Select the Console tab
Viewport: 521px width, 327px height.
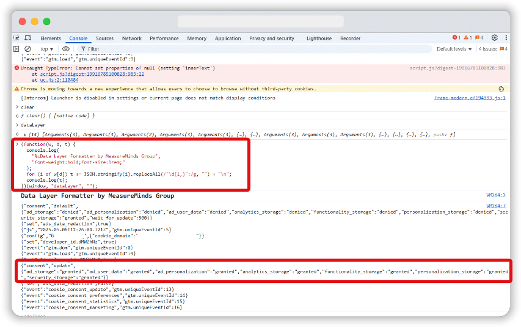tap(78, 38)
